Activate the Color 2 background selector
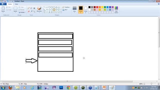Screen dimensions: 160x90 (x=85, y=10)
